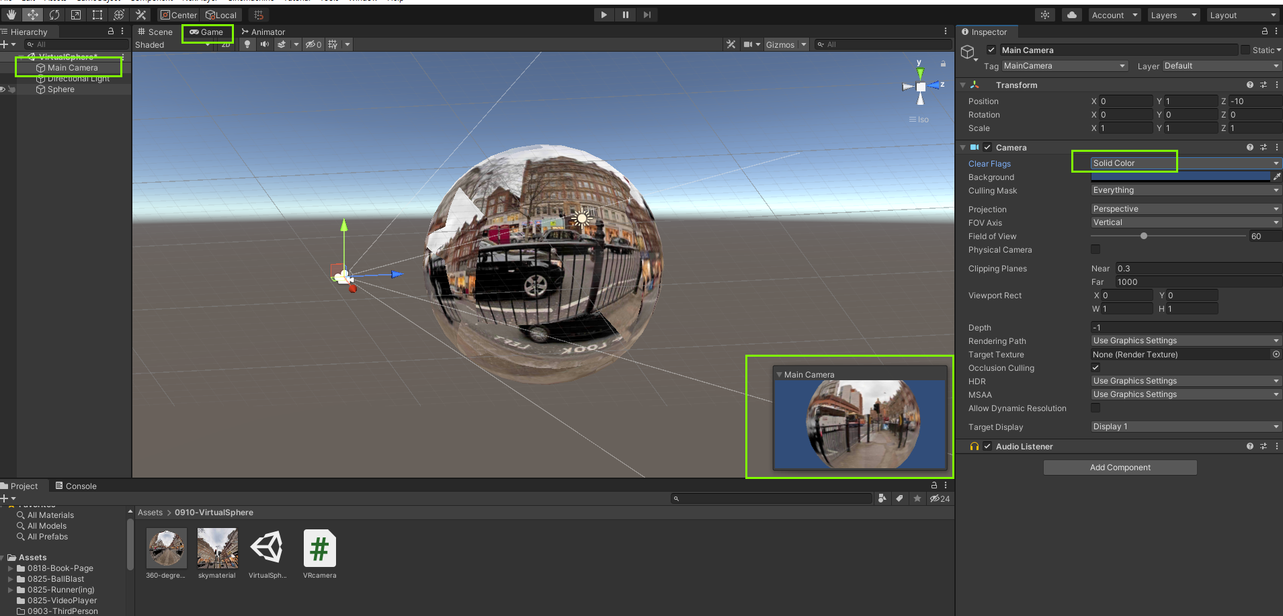Lock the Hierarchy panel

(111, 32)
